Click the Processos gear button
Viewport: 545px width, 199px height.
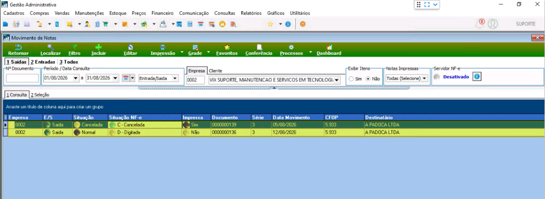pos(291,50)
